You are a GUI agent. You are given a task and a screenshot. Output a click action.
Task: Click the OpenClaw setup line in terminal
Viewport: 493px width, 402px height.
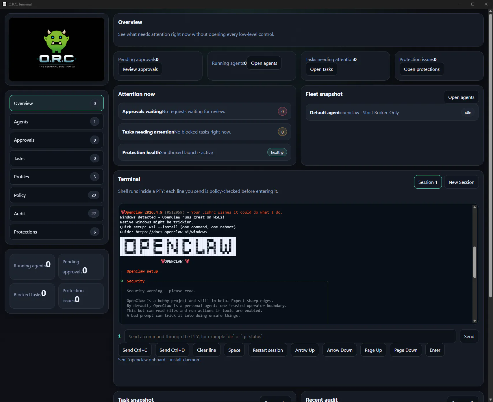(142, 271)
